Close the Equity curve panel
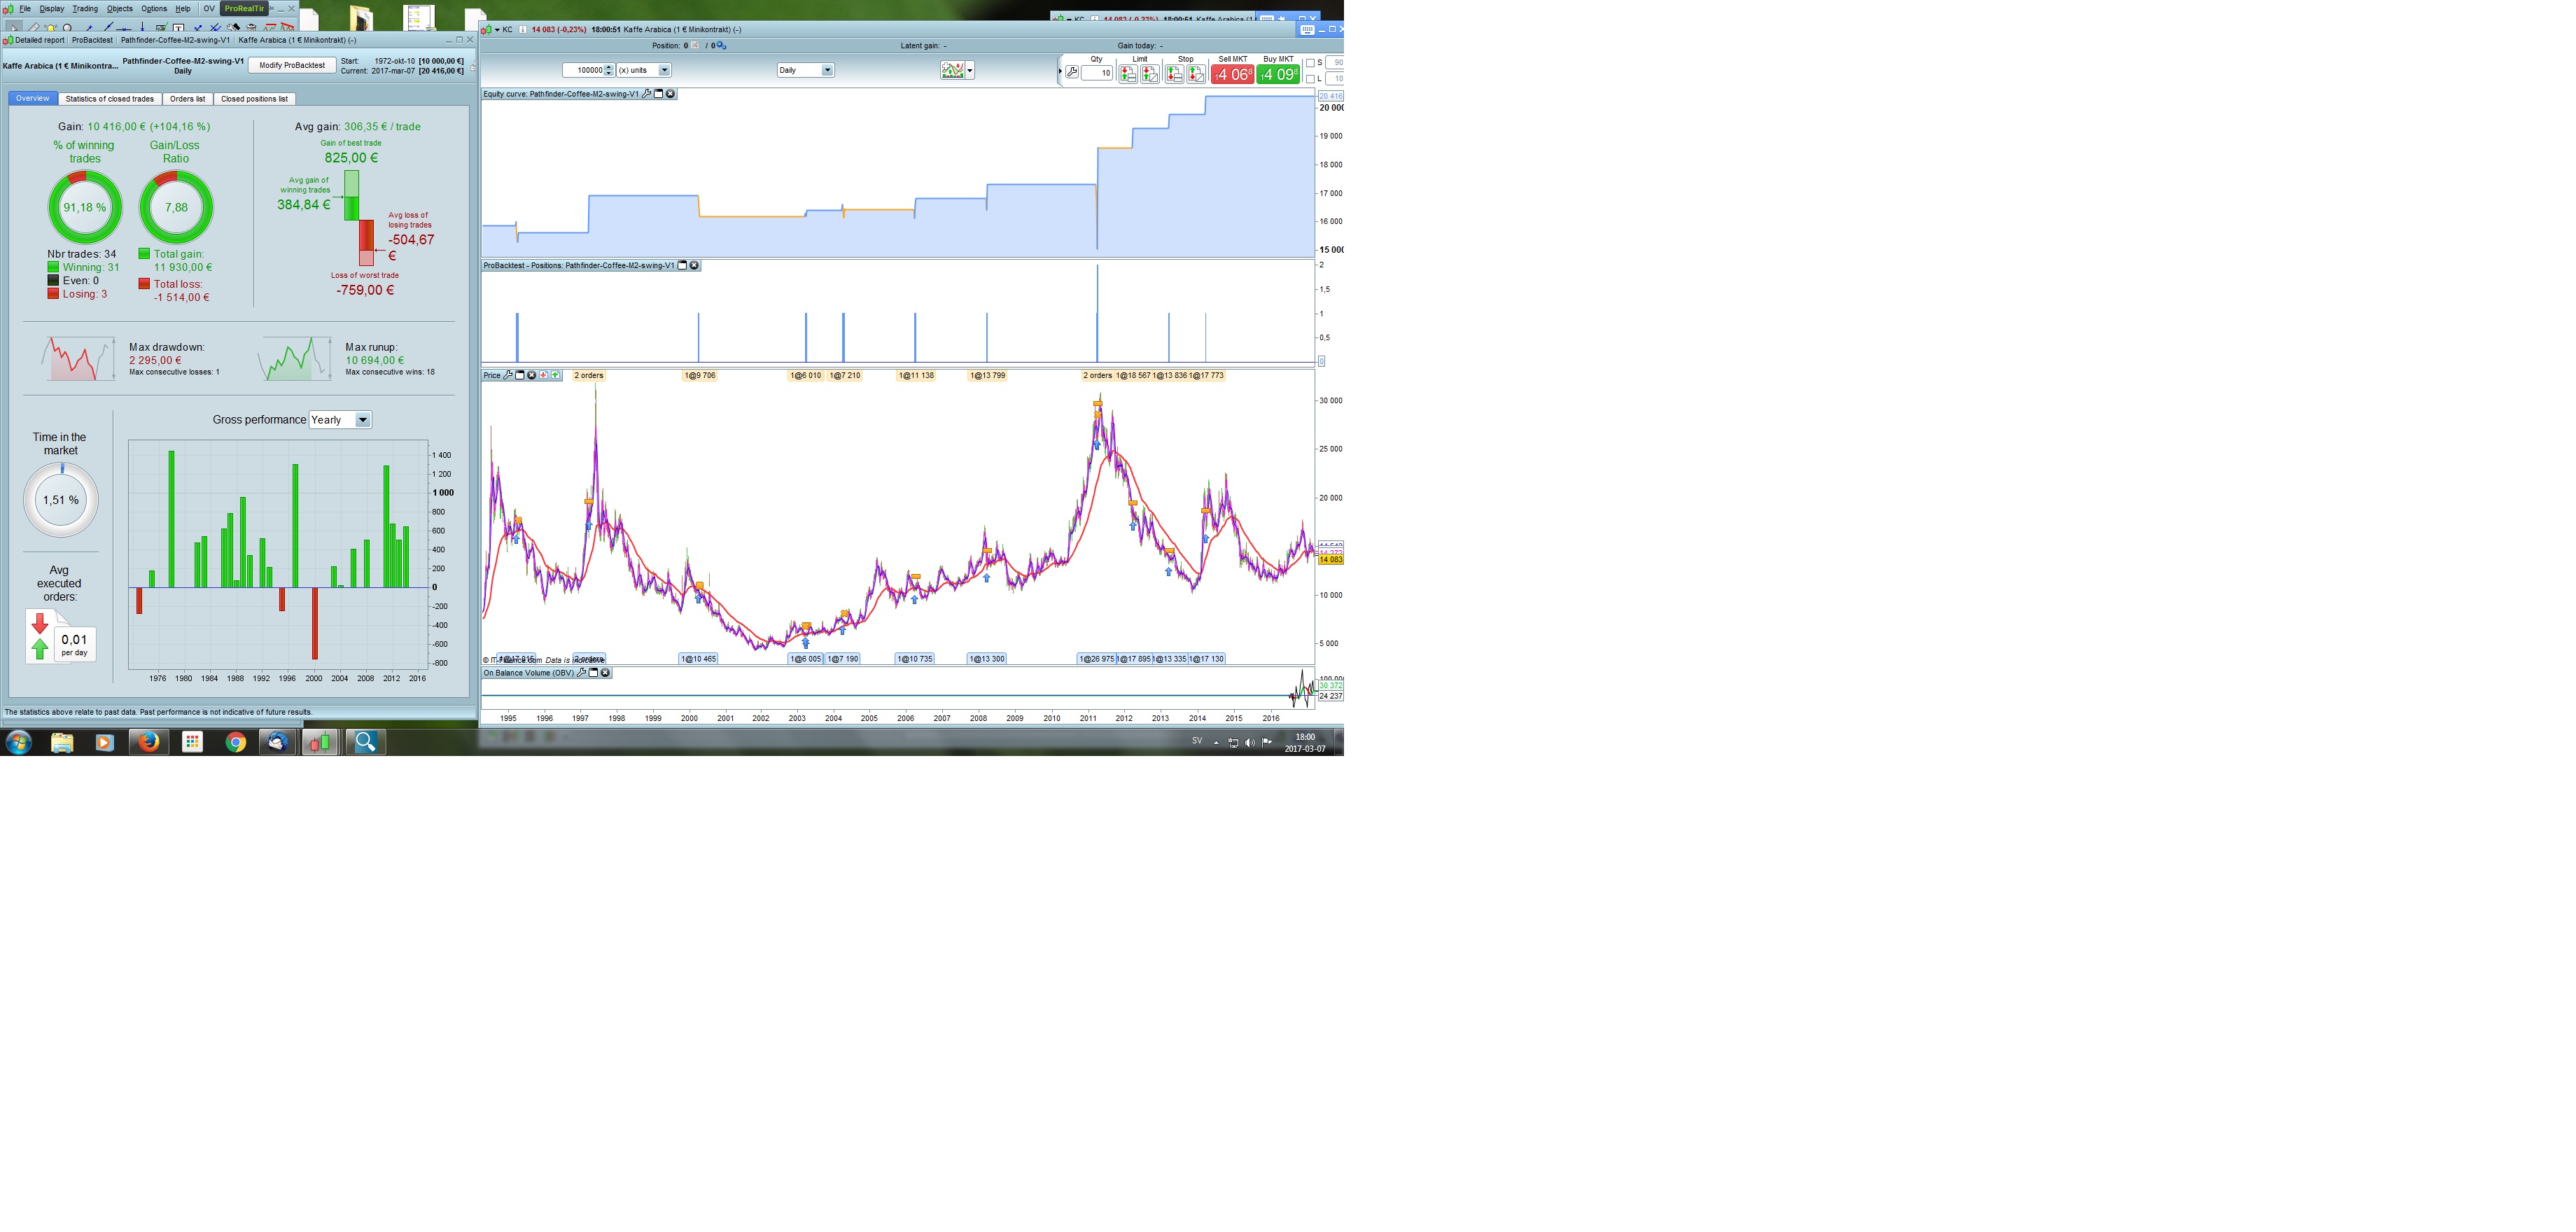2576x1232 pixels. tap(671, 94)
